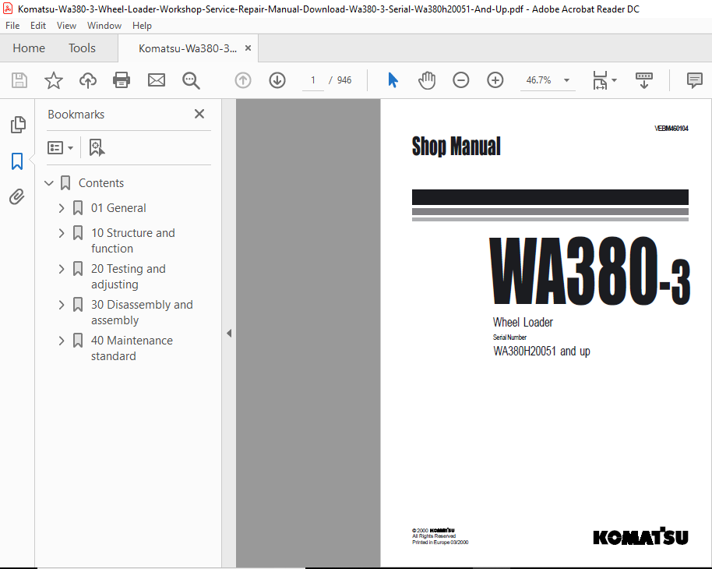This screenshot has height=569, width=712.
Task: Collapse the navigation pane with arrow
Action: pos(229,333)
